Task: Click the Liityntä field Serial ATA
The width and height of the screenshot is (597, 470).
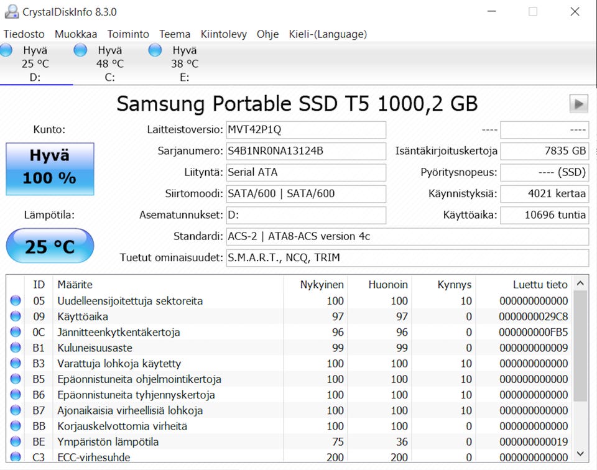Action: [306, 172]
